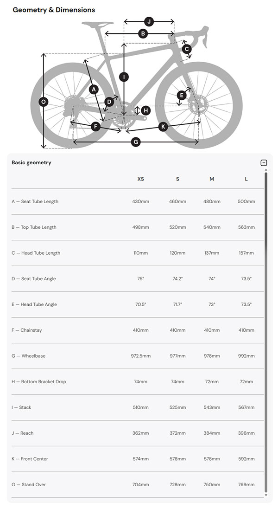Click the I stack marker on diagram
This screenshot has height=509, width=278.
pyautogui.click(x=123, y=77)
